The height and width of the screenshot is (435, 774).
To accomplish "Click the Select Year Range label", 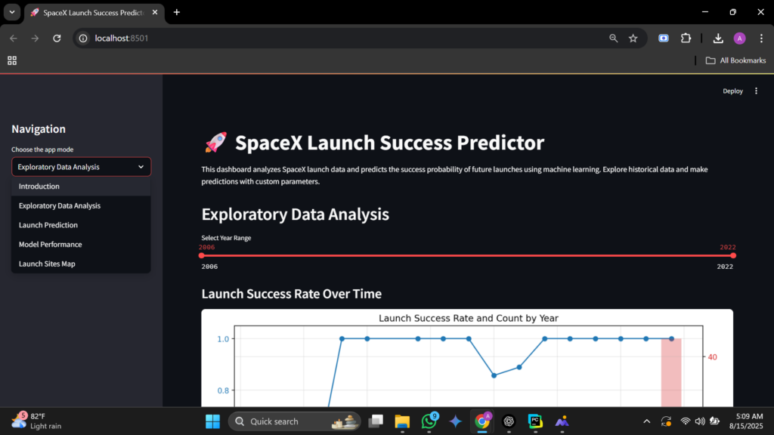I will click(226, 238).
